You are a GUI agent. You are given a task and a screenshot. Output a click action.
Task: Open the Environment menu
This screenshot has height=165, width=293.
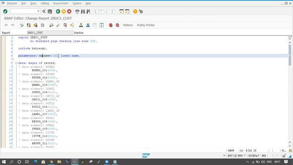[61, 3]
